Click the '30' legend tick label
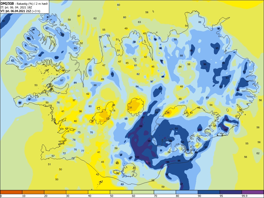264x198 pixels. tap(68, 196)
